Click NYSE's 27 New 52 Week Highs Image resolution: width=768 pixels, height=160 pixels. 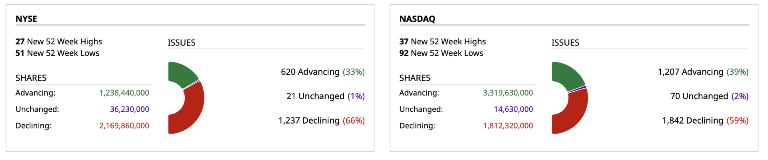pos(59,42)
